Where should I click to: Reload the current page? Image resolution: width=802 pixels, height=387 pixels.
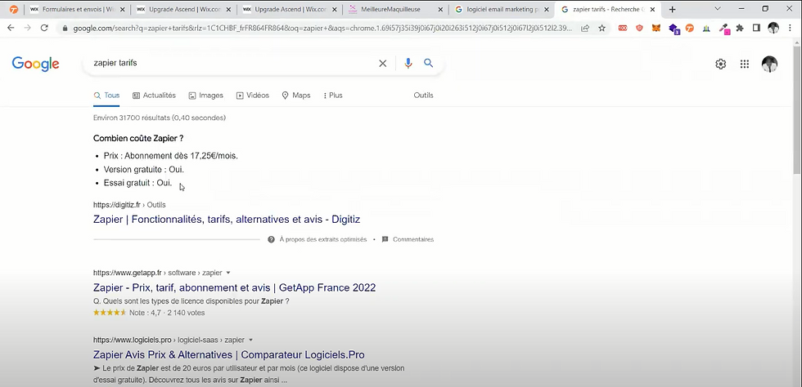click(44, 28)
